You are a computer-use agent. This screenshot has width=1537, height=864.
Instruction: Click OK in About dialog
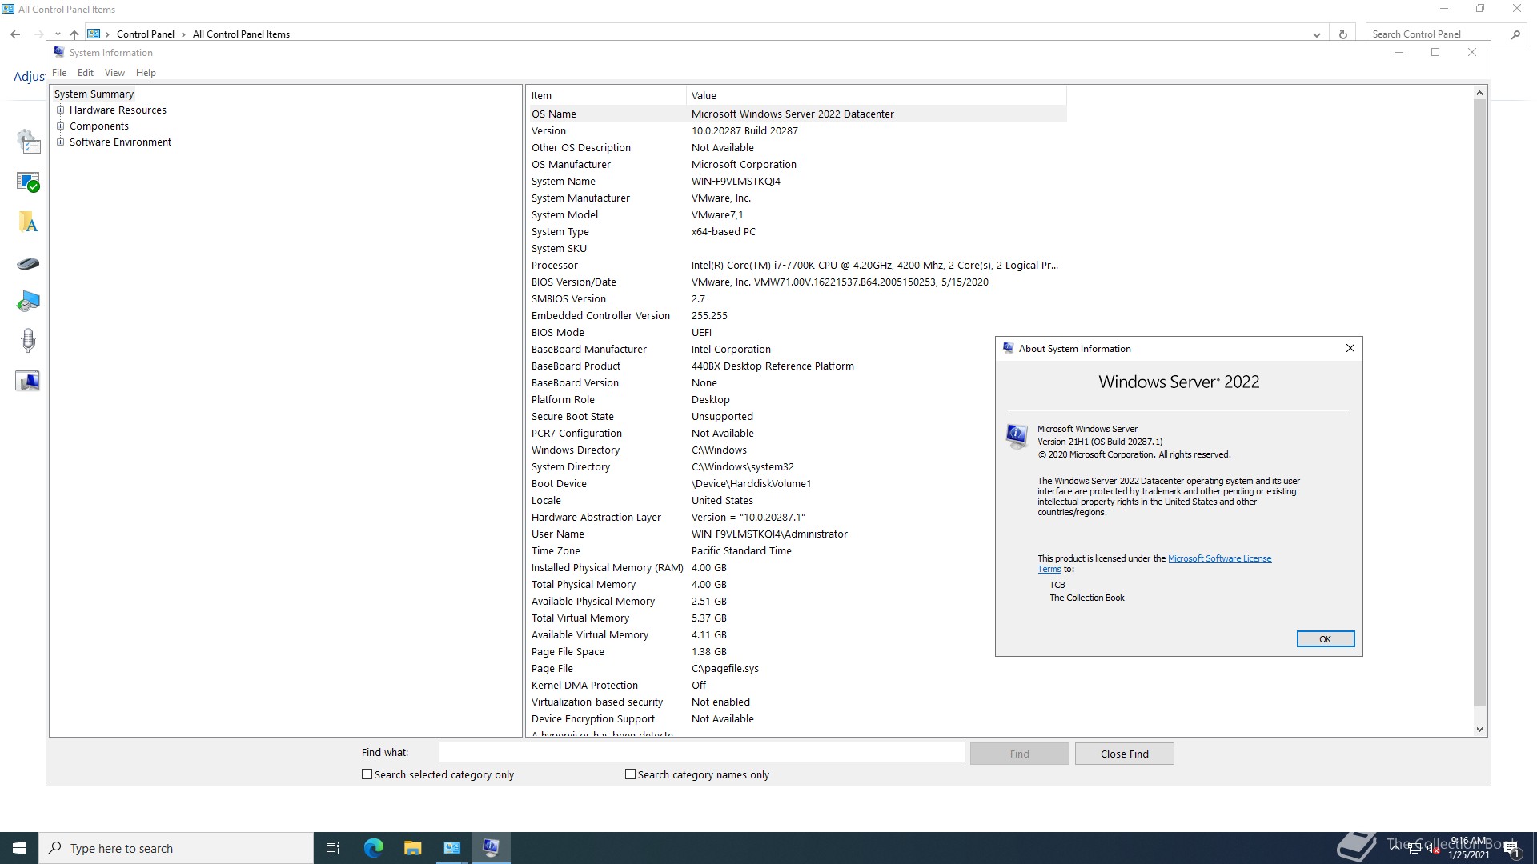(x=1325, y=639)
